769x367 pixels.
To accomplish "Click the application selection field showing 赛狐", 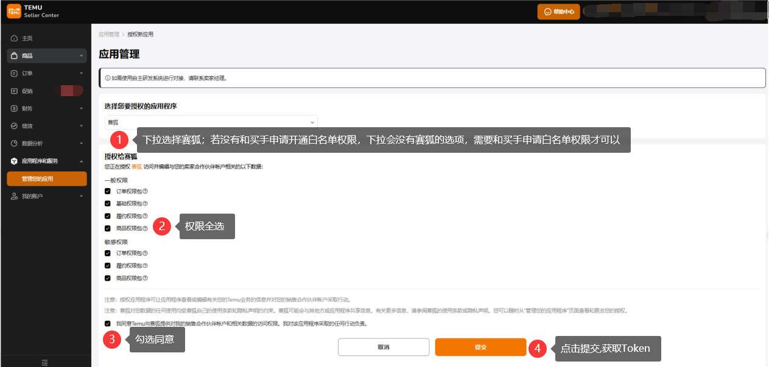I will tap(211, 122).
